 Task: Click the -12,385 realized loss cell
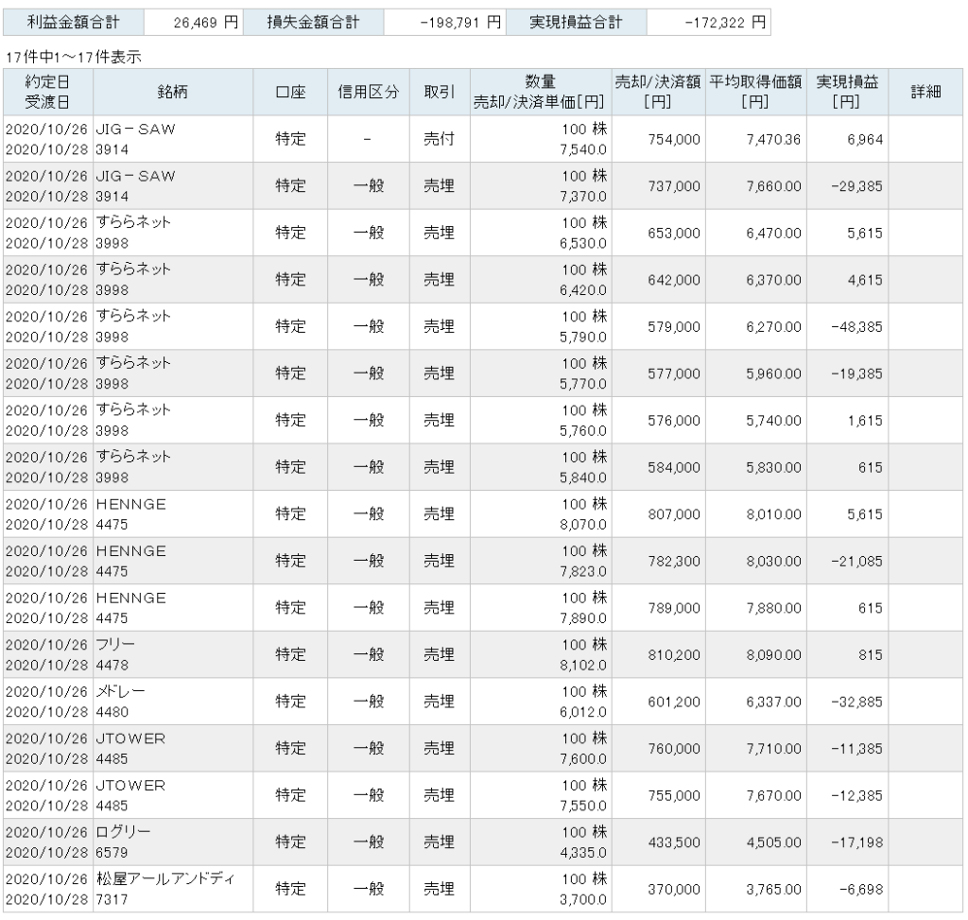pyautogui.click(x=847, y=796)
